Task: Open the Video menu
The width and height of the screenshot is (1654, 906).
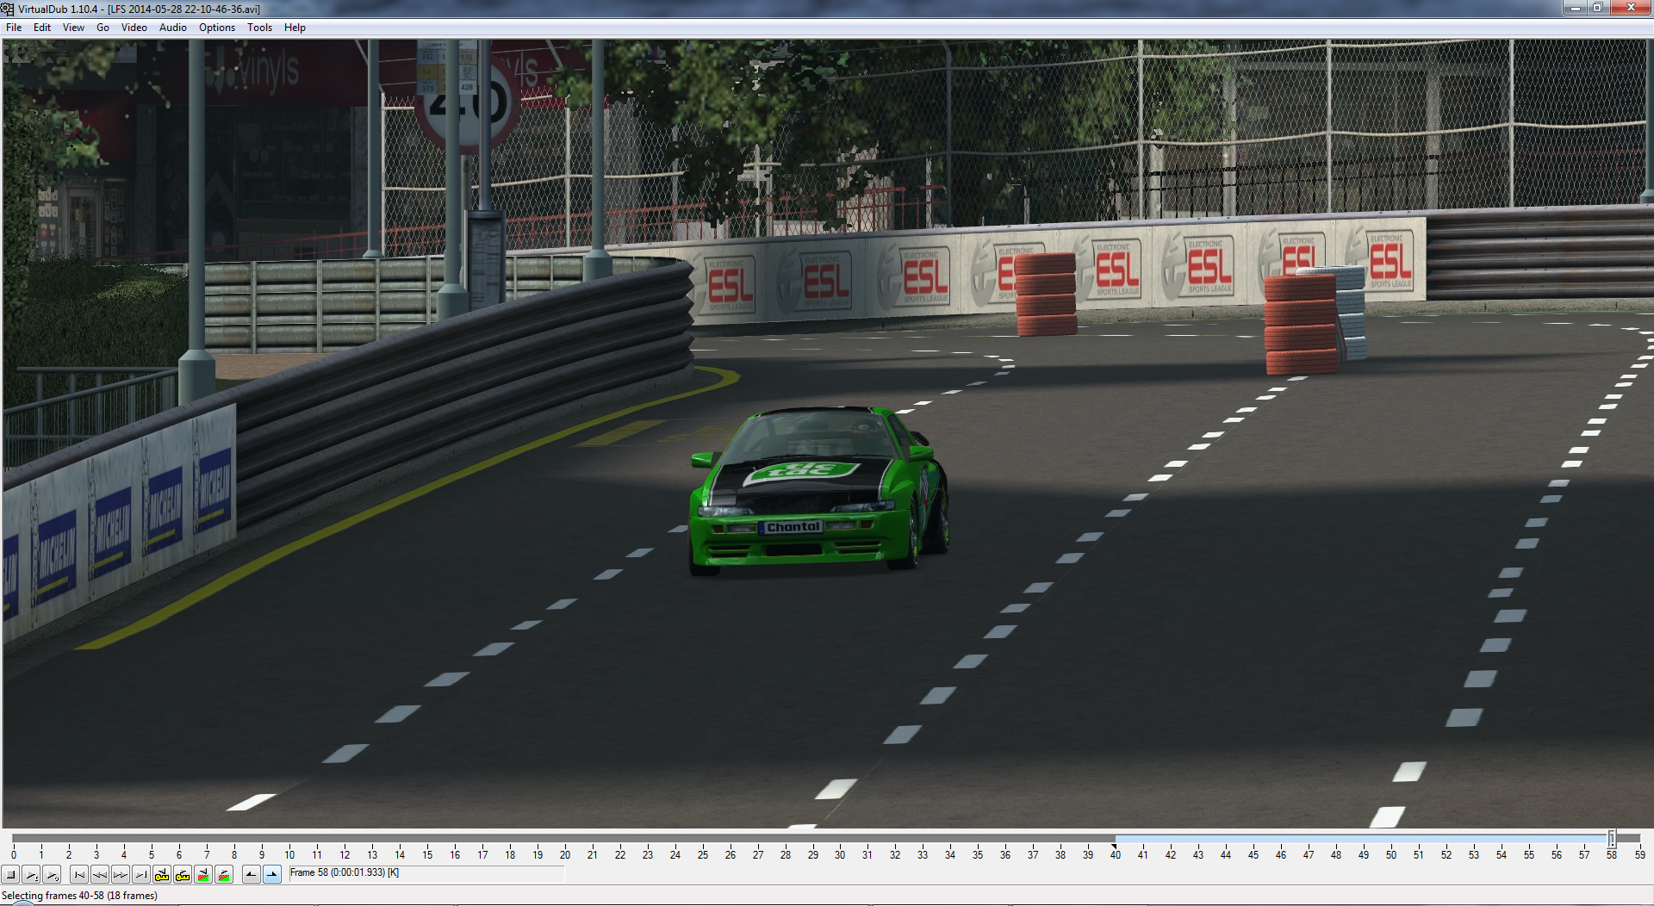Action: (x=134, y=28)
